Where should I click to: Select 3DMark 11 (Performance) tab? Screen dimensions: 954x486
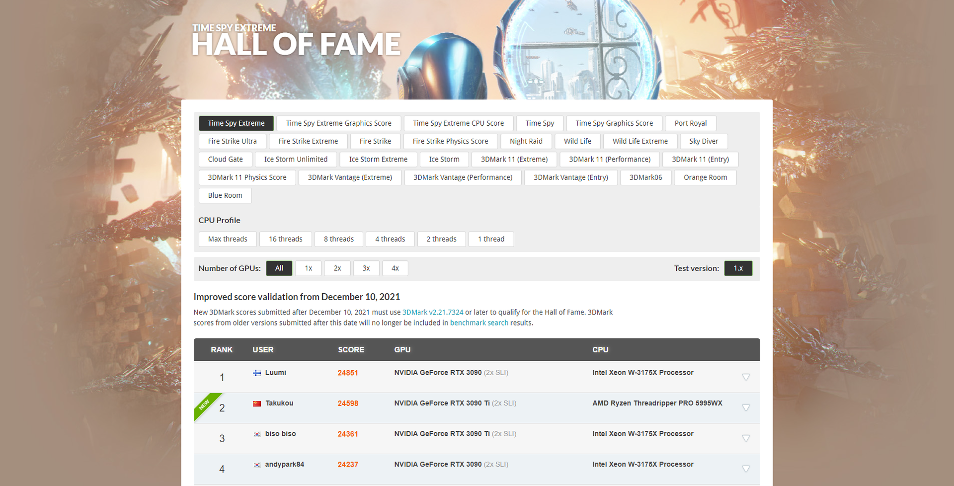[x=610, y=160]
